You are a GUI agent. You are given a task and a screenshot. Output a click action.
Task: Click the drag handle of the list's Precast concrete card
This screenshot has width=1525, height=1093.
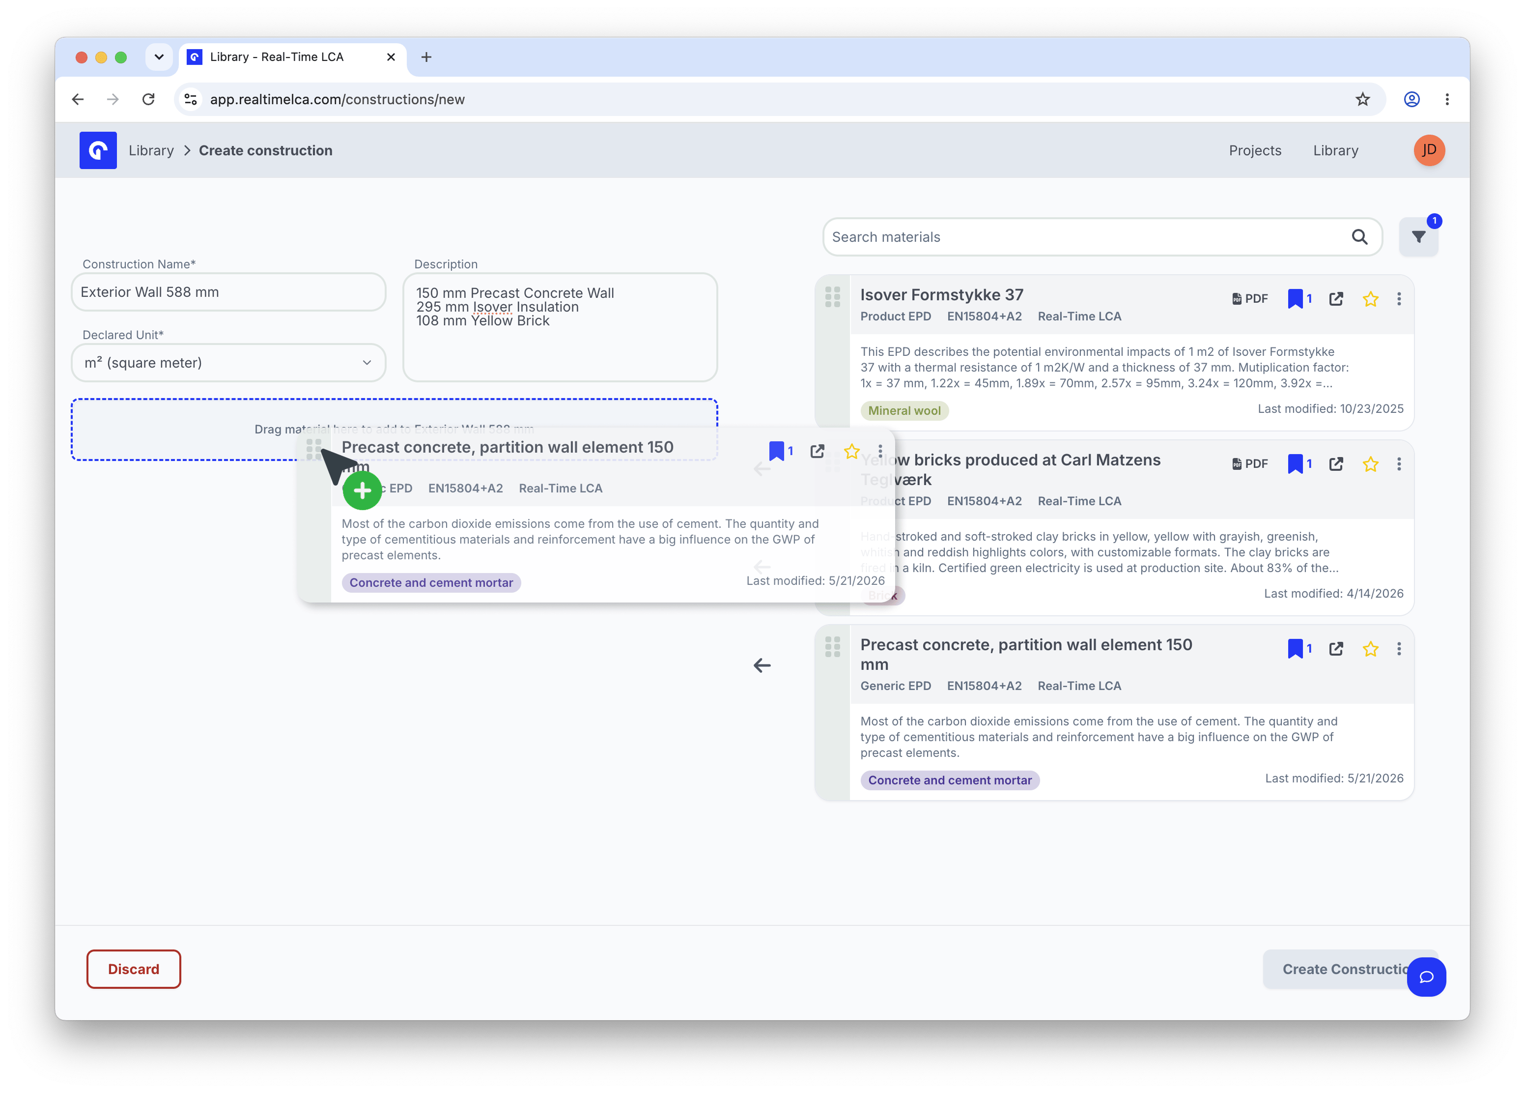832,646
